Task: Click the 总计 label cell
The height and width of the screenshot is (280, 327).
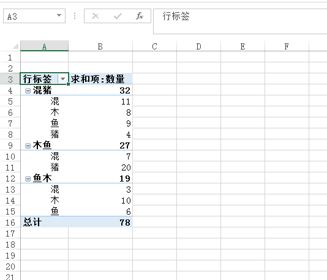Action: tap(45, 223)
